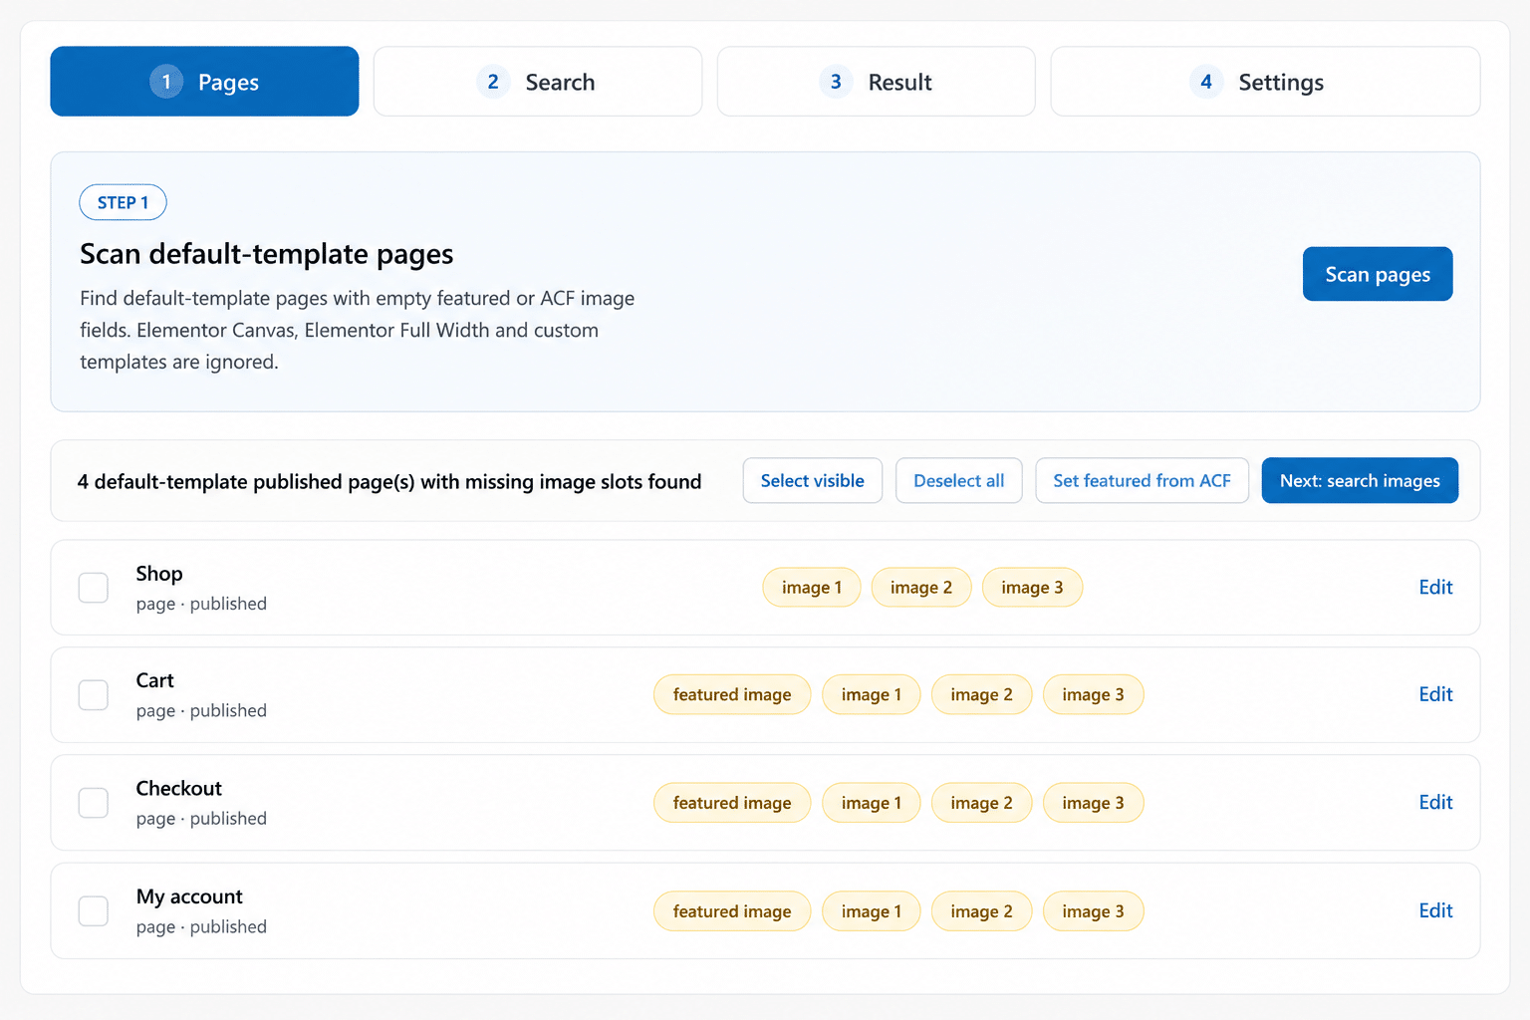Click Checkout's image 3 tag
This screenshot has height=1020, width=1530.
[x=1093, y=803]
